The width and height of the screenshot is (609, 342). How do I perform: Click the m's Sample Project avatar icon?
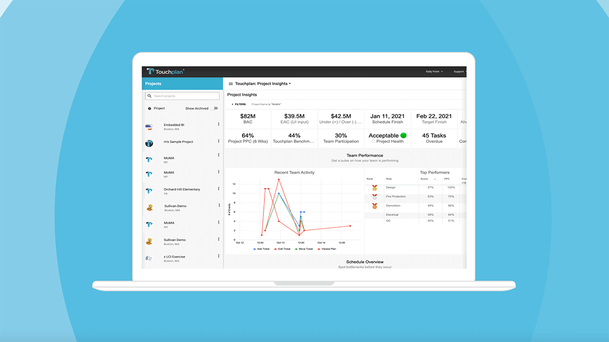(x=149, y=143)
